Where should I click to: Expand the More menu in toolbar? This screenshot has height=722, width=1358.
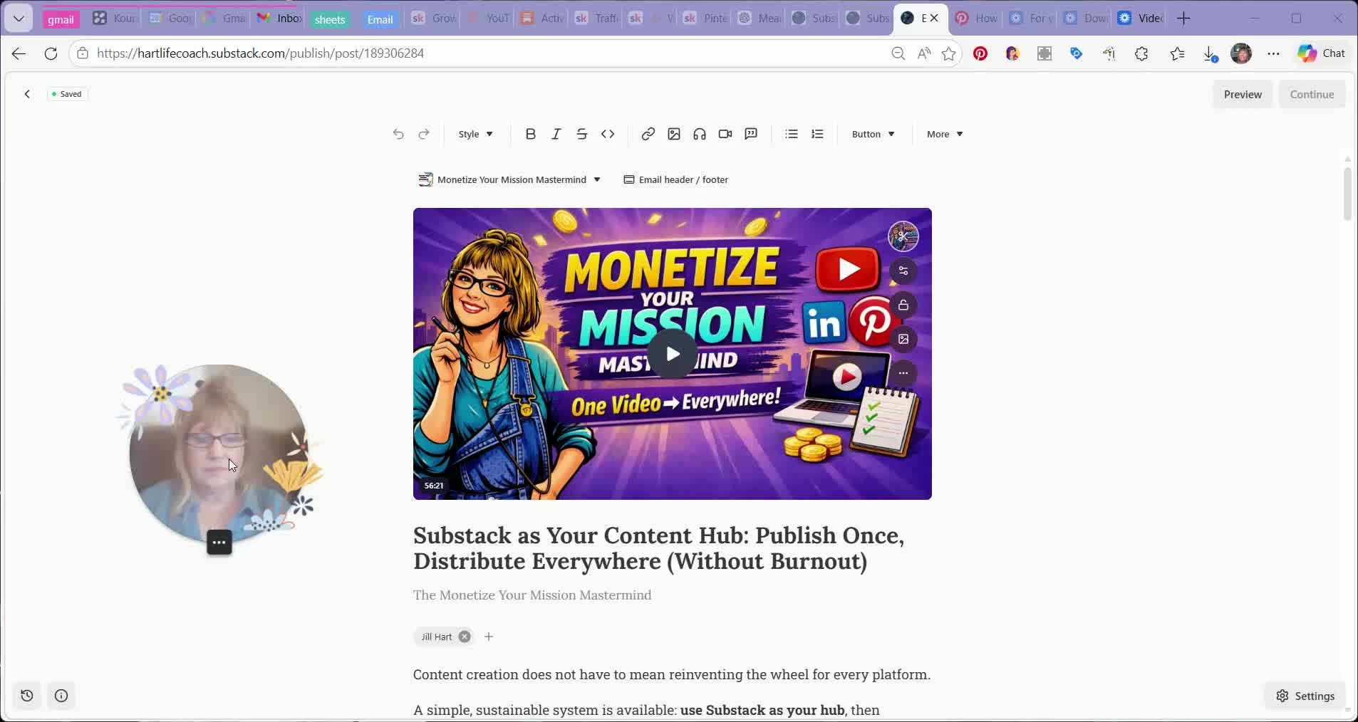point(944,134)
